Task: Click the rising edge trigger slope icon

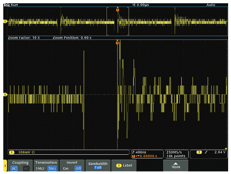Action: click(206, 152)
